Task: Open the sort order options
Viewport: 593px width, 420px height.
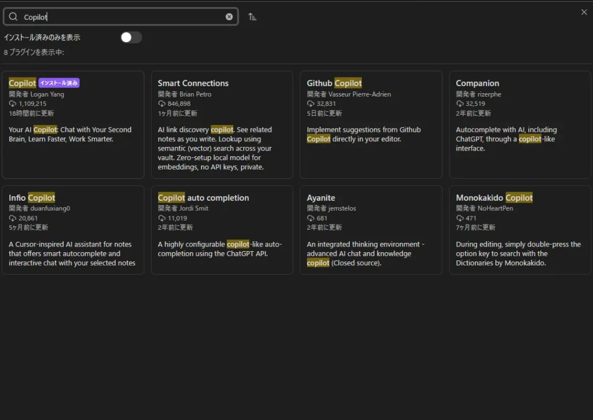Action: pyautogui.click(x=252, y=17)
